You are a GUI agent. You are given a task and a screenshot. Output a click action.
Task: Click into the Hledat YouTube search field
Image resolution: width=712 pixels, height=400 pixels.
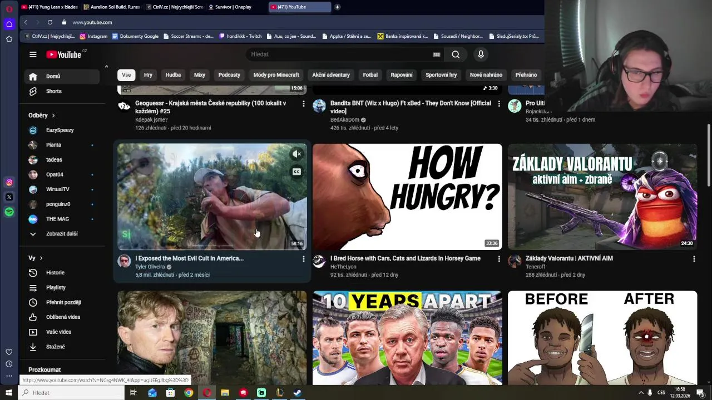pyautogui.click(x=339, y=54)
